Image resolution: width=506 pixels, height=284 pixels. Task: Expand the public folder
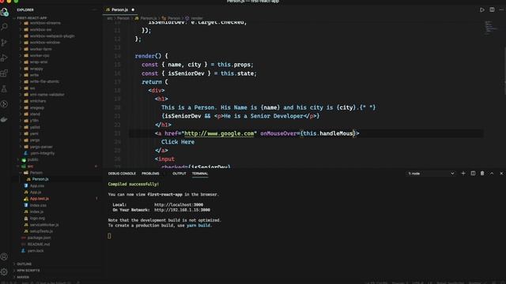coord(32,159)
